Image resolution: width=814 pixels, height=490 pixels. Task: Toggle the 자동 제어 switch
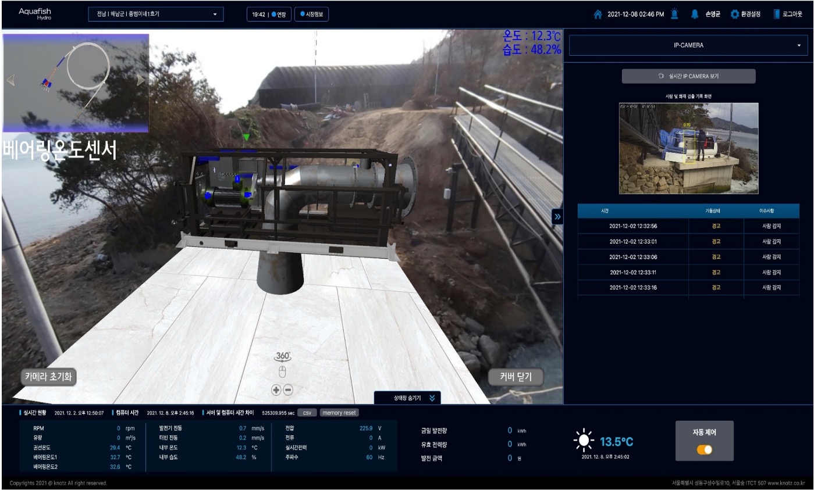click(x=704, y=450)
